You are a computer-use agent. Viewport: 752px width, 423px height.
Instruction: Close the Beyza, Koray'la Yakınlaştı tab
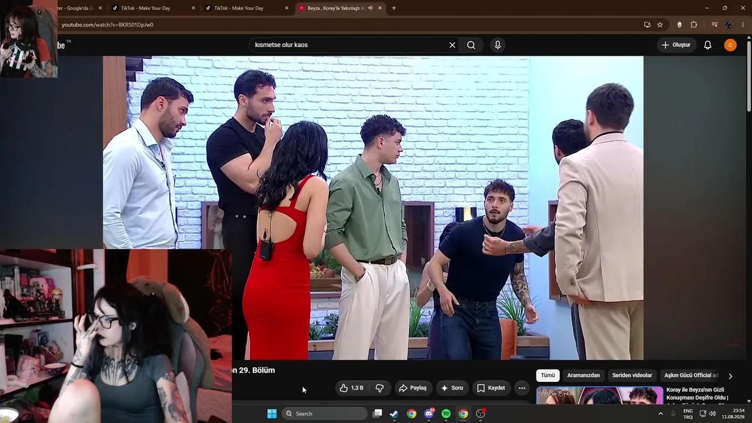tap(380, 8)
